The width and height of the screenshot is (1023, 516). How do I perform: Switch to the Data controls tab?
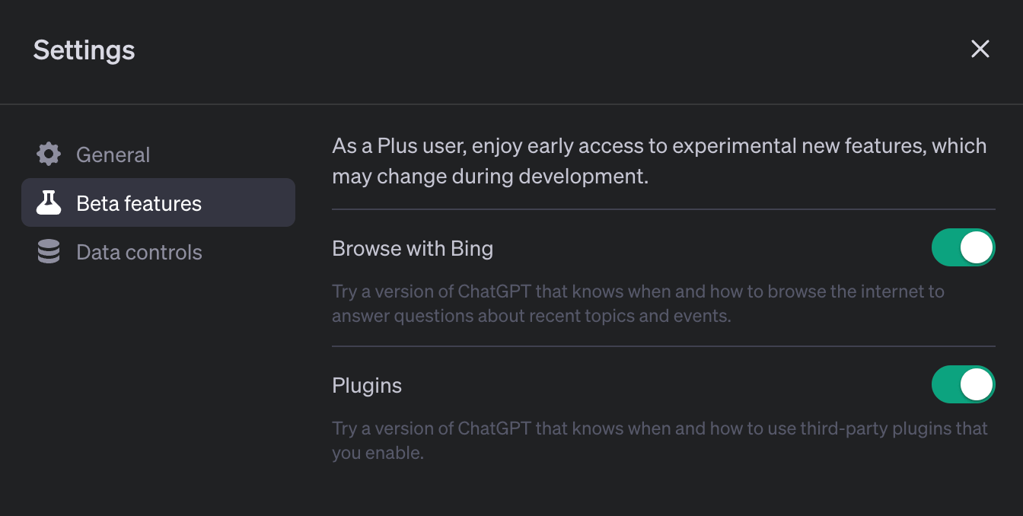point(139,252)
